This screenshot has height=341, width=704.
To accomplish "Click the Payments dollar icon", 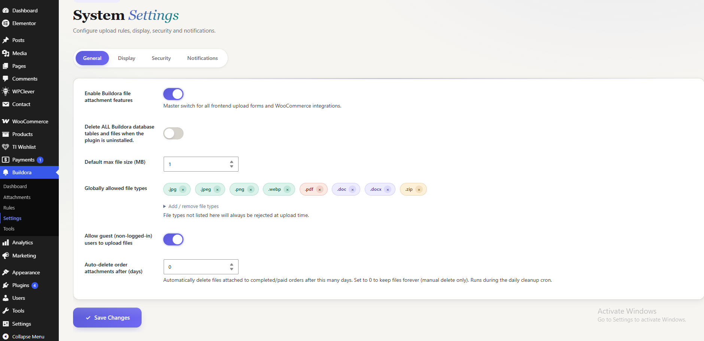I will tap(6, 160).
